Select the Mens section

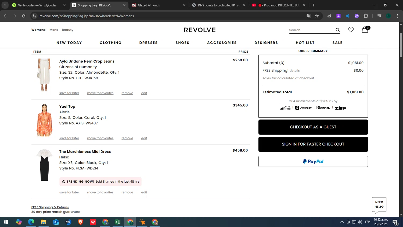[54, 30]
